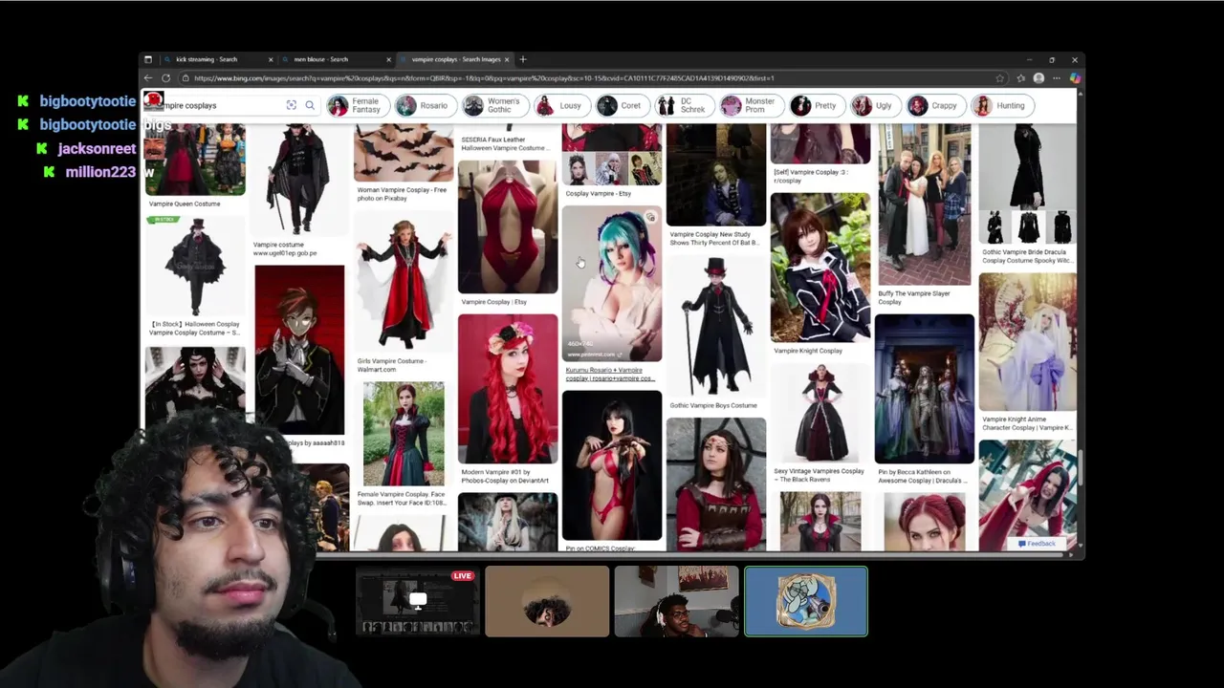Select the 'Pretty' filter chip
This screenshot has height=688, width=1224.
(x=817, y=105)
